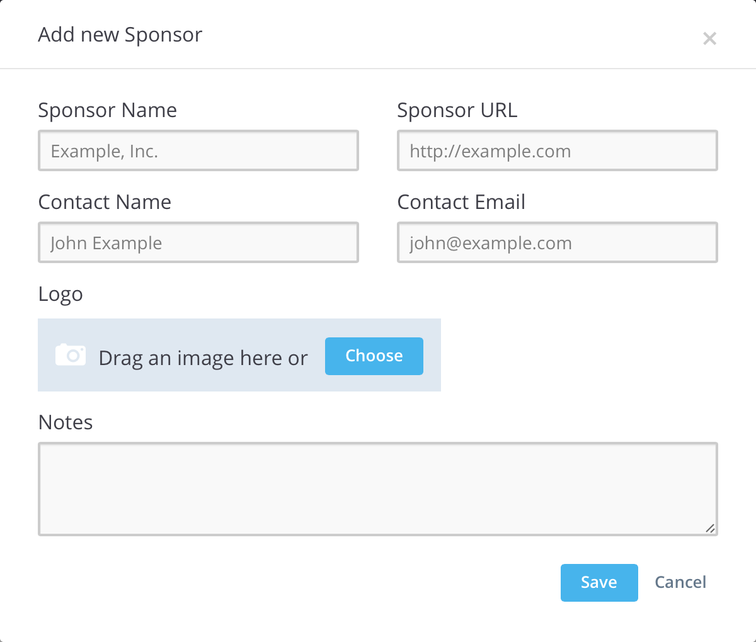Click the camera icon in the logo area
The height and width of the screenshot is (642, 756).
point(71,355)
